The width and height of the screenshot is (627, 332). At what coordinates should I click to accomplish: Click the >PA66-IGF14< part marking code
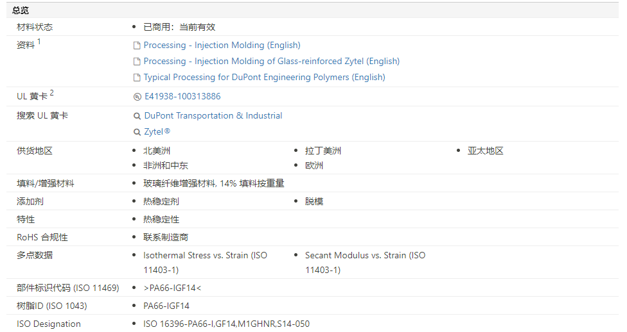point(172,288)
